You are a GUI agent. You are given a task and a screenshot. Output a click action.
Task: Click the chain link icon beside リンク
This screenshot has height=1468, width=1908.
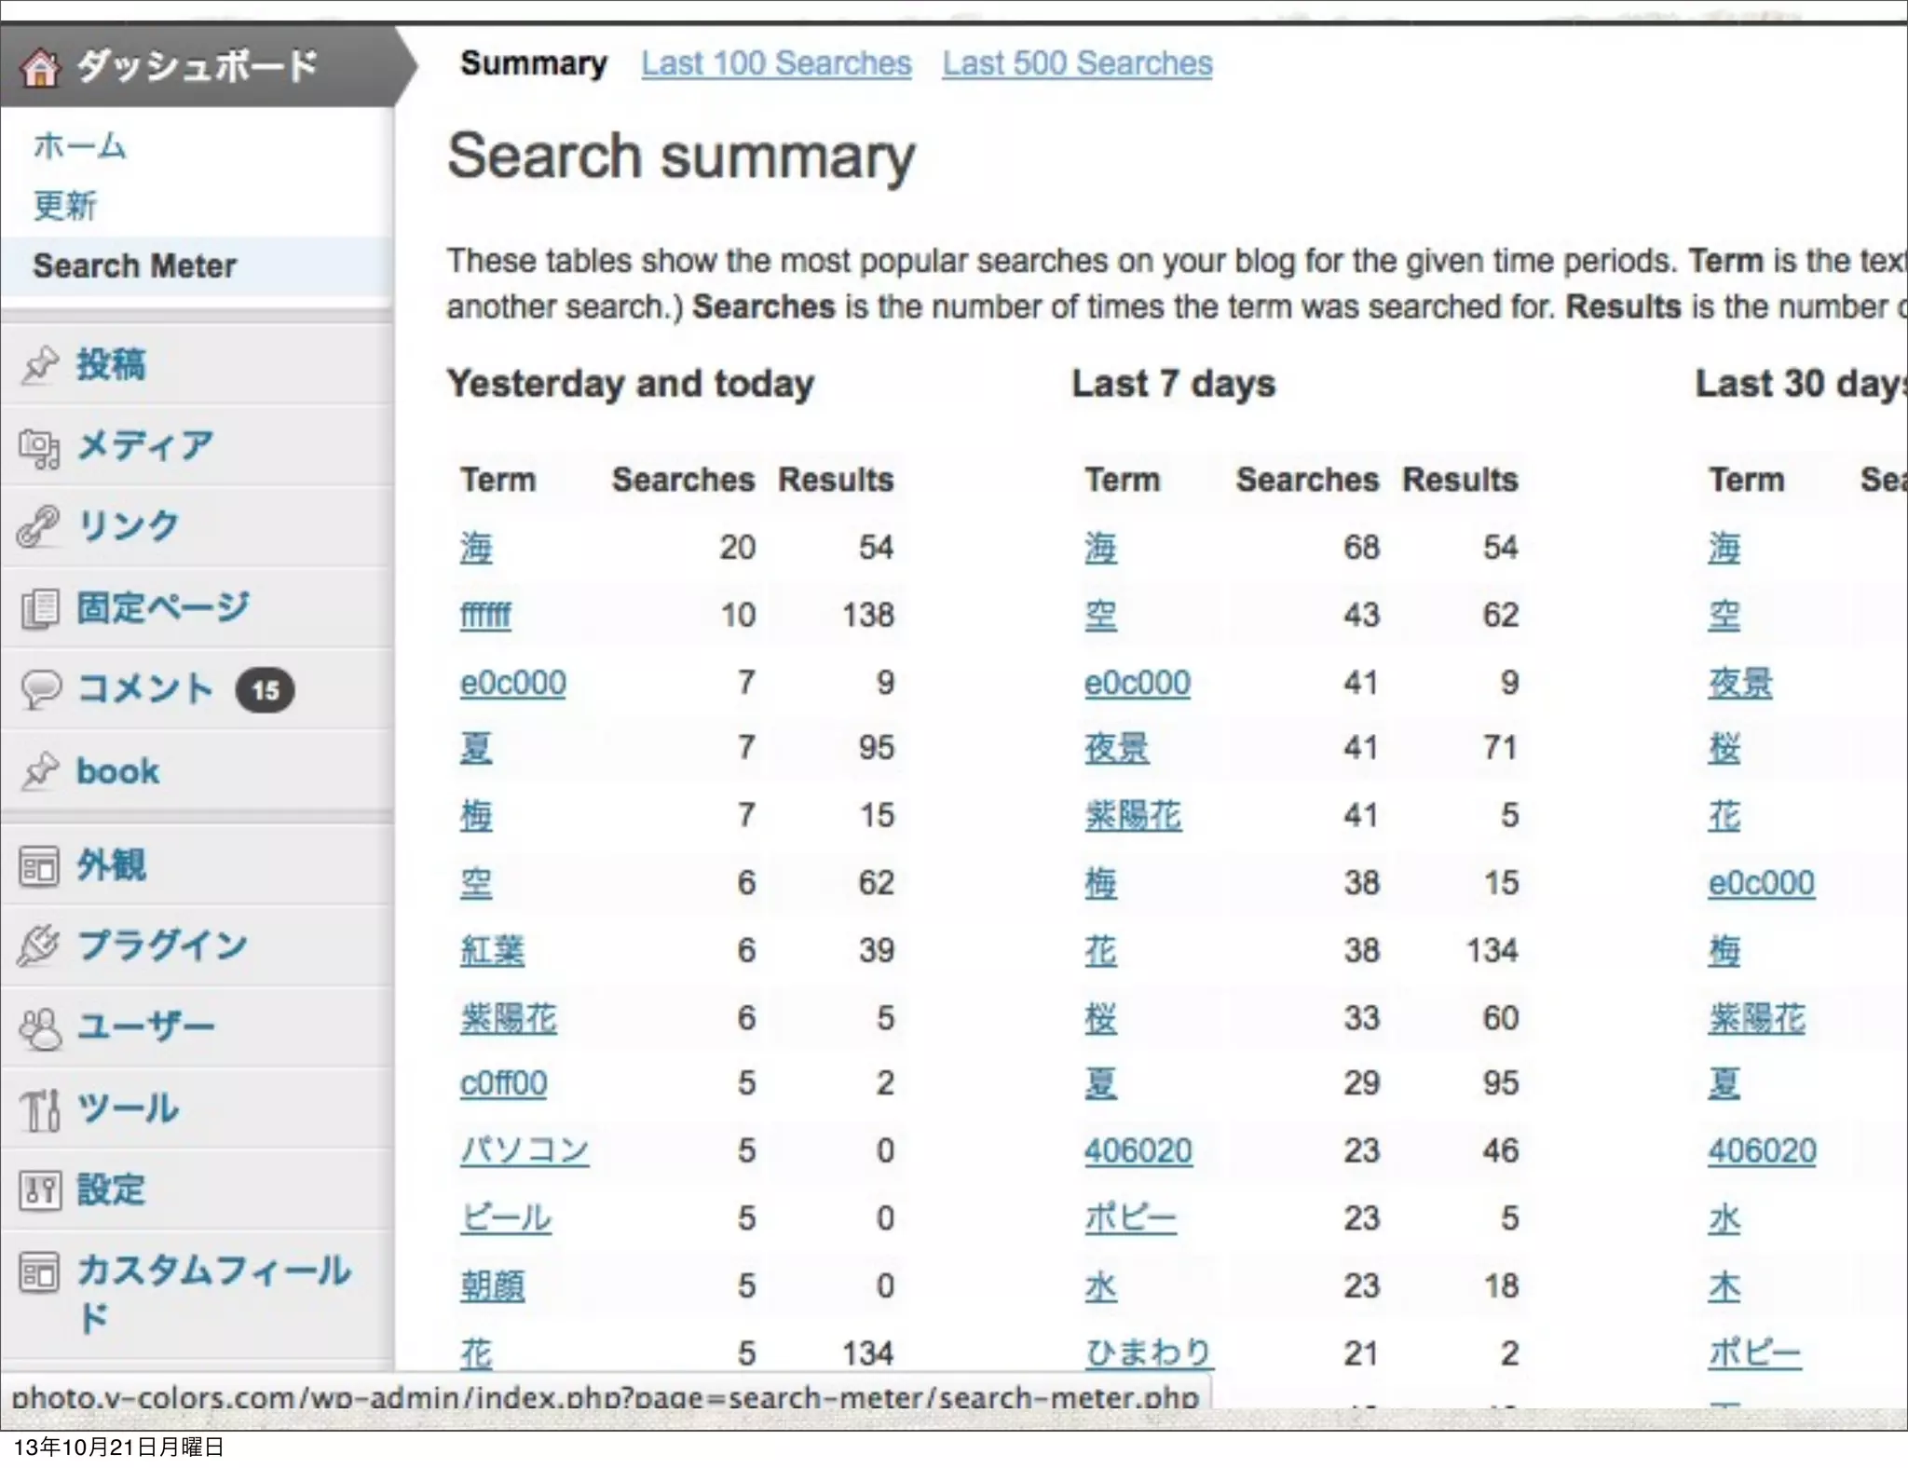[39, 527]
